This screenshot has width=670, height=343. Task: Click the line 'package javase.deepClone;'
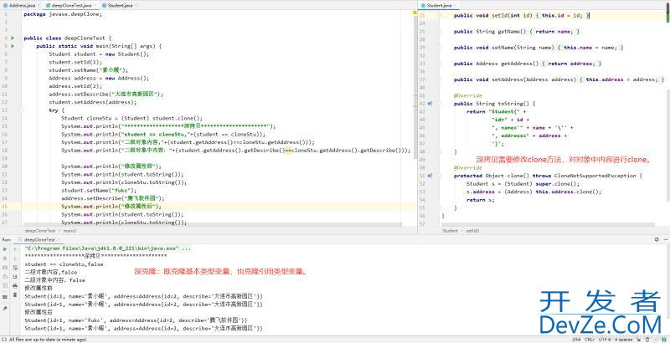coord(63,14)
